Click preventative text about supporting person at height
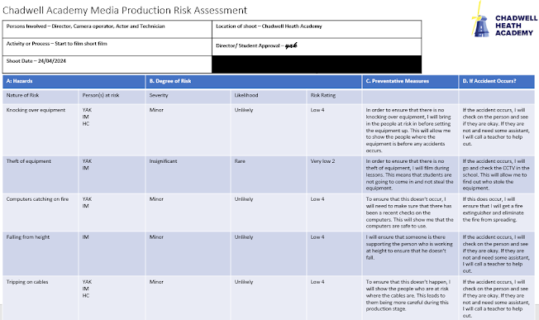 (409, 247)
